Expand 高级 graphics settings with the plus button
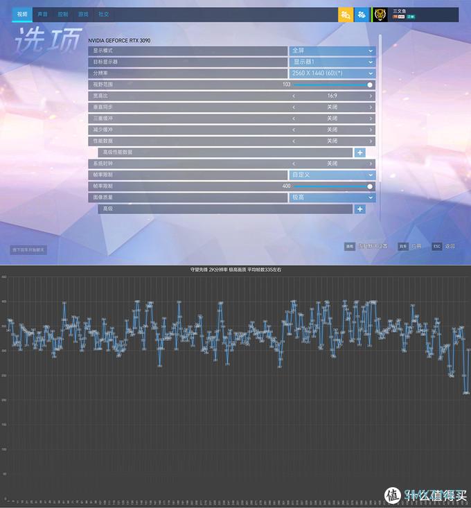The image size is (471, 508). coord(360,209)
